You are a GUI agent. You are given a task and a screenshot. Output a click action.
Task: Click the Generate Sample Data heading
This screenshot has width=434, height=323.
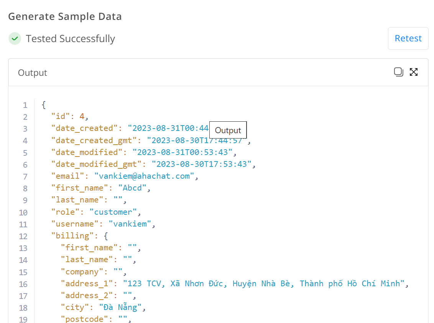tap(65, 16)
